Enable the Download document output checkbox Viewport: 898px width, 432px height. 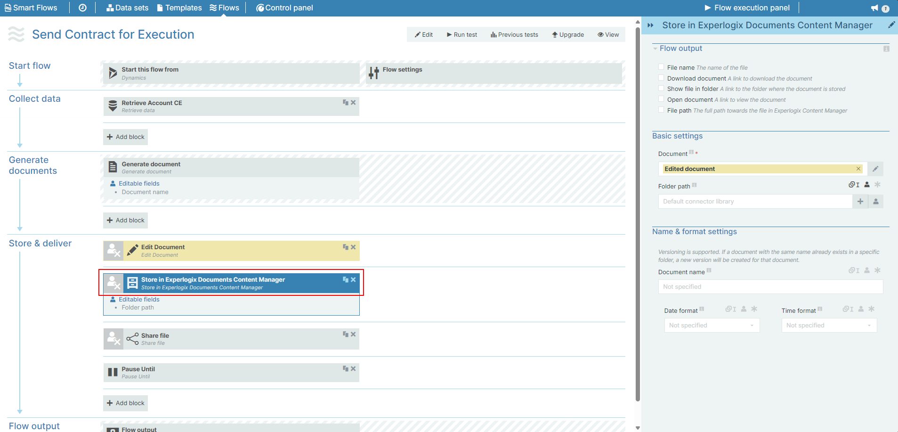click(x=661, y=78)
